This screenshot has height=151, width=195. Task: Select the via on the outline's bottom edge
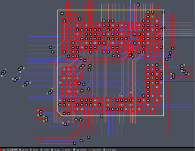tap(102, 116)
